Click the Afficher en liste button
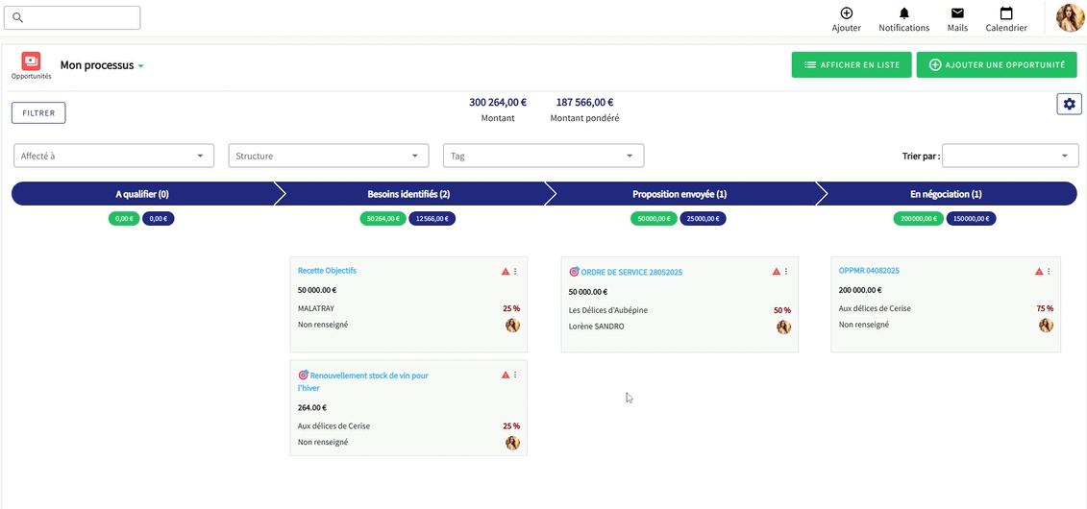 click(852, 65)
